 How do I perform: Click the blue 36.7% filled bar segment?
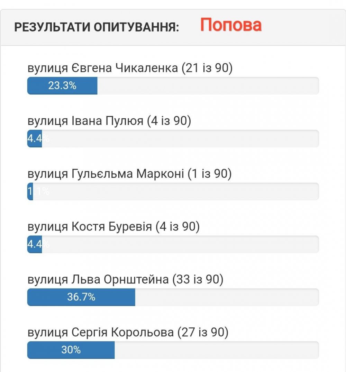click(x=81, y=297)
